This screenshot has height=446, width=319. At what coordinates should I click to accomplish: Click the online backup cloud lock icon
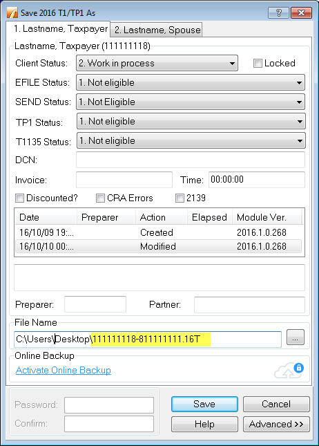coord(289,371)
